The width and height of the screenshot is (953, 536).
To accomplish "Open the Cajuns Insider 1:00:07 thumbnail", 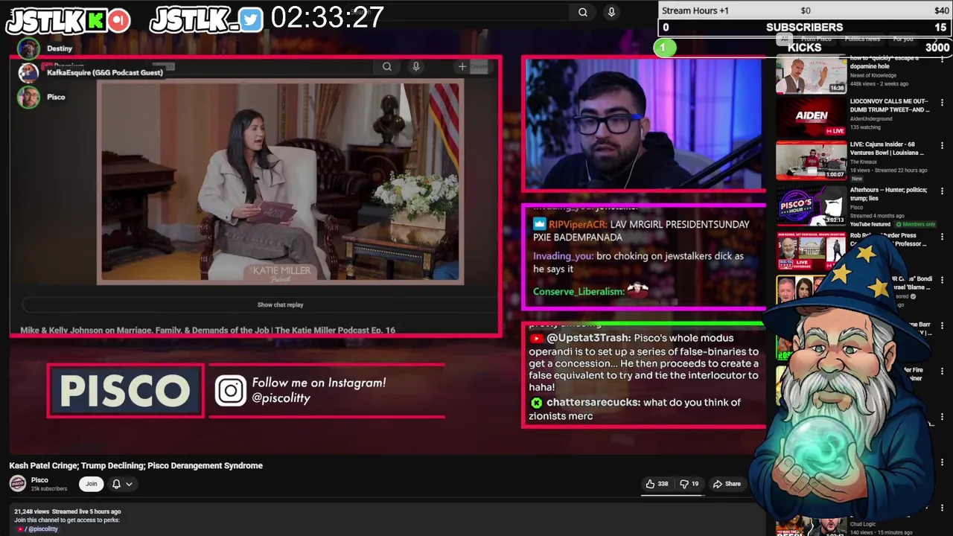I will coord(811,159).
